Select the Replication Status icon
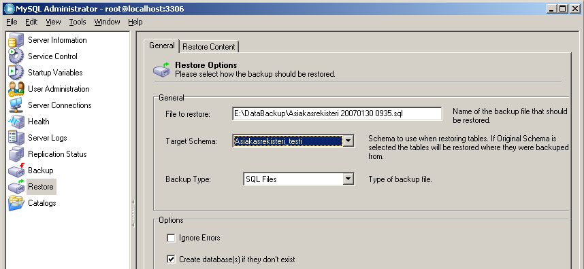 [x=16, y=154]
